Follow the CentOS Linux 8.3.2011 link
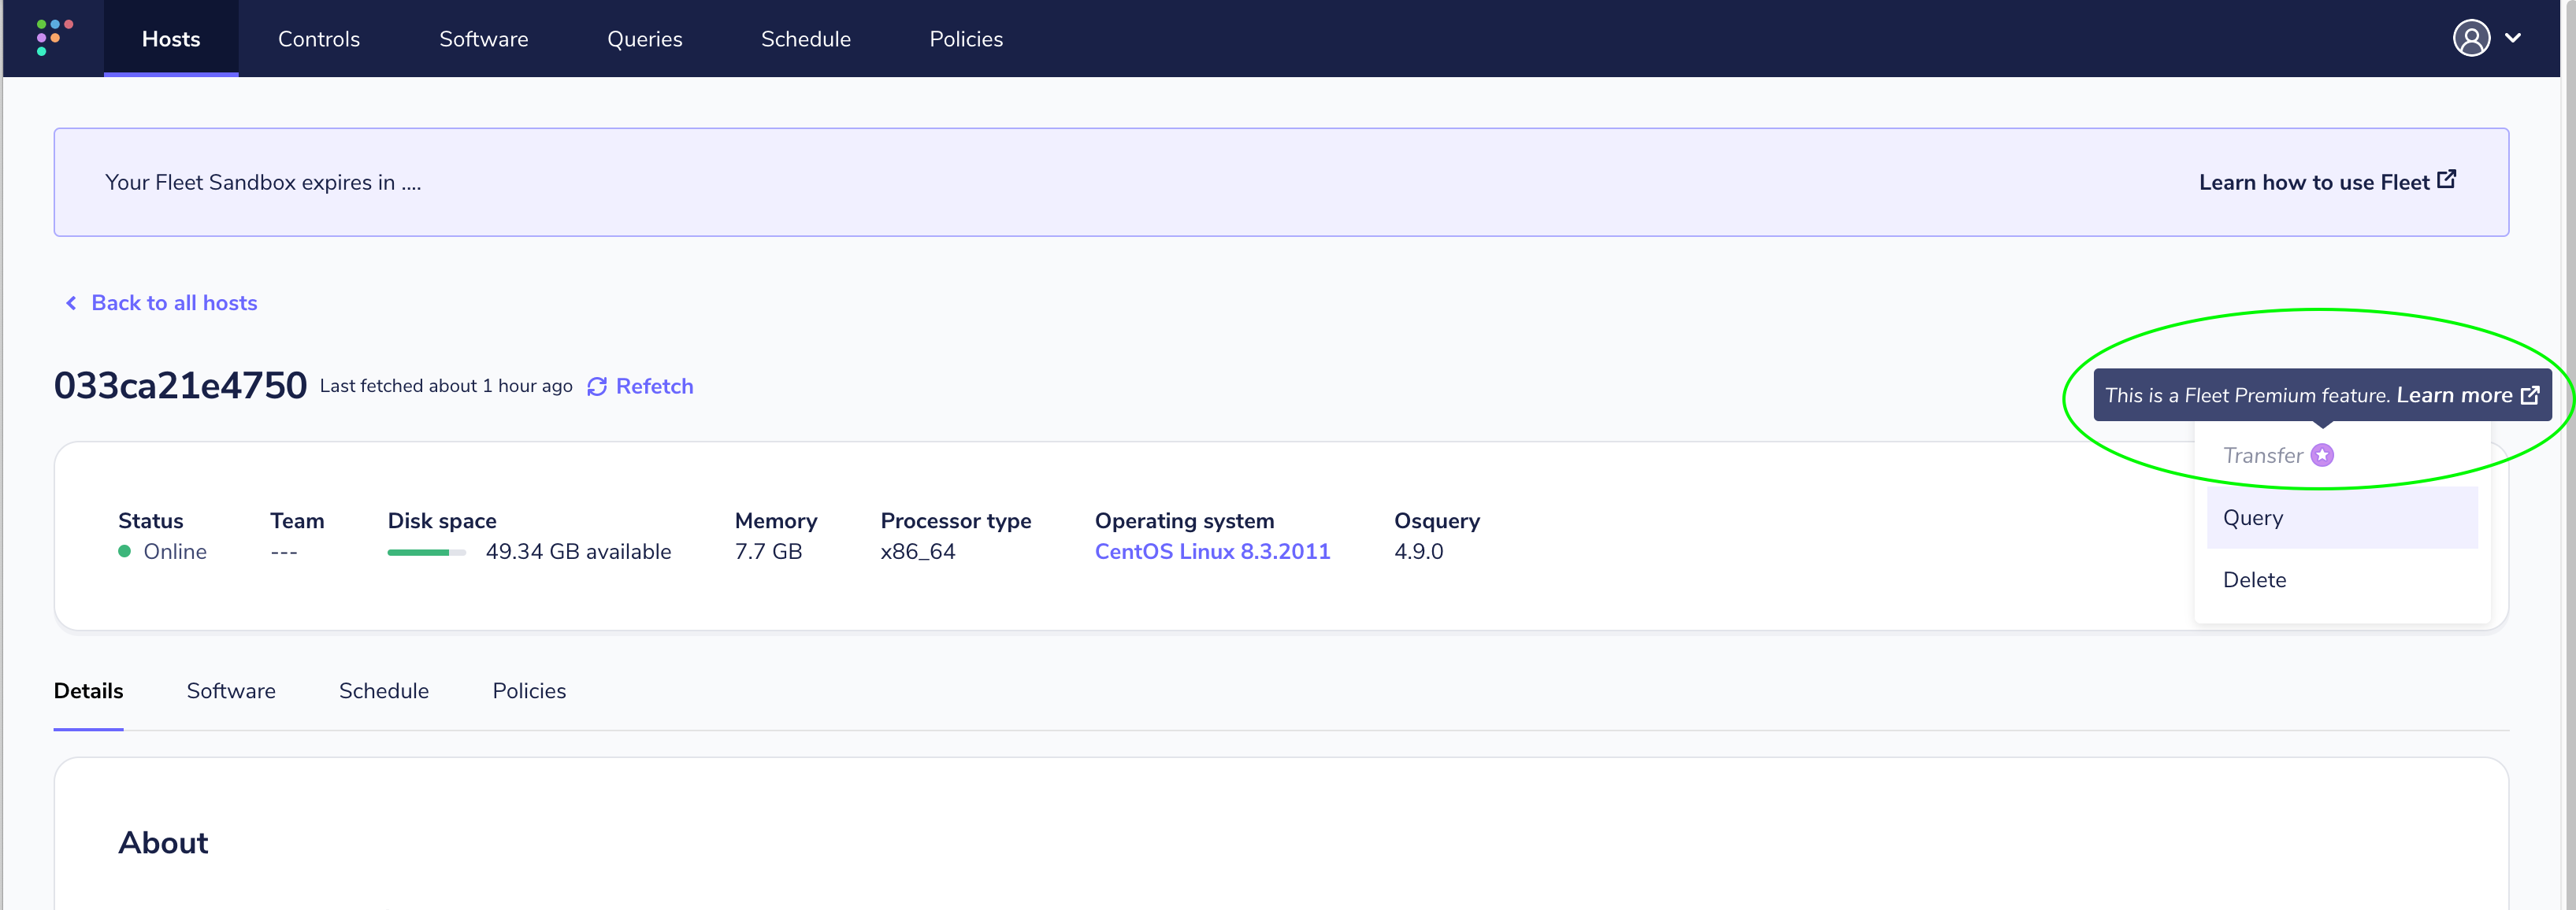The image size is (2576, 910). coord(1212,550)
